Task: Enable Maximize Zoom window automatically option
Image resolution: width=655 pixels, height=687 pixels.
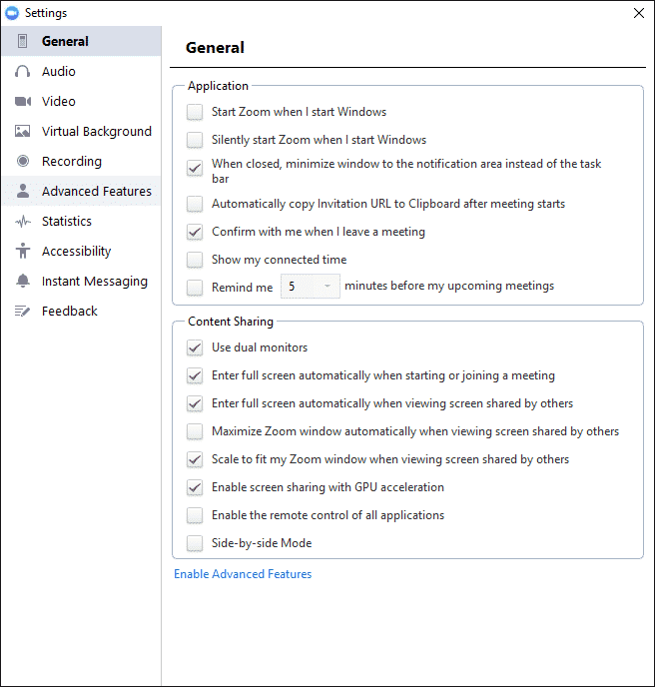Action: click(x=195, y=431)
